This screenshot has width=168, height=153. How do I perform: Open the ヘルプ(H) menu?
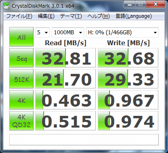[99, 16]
